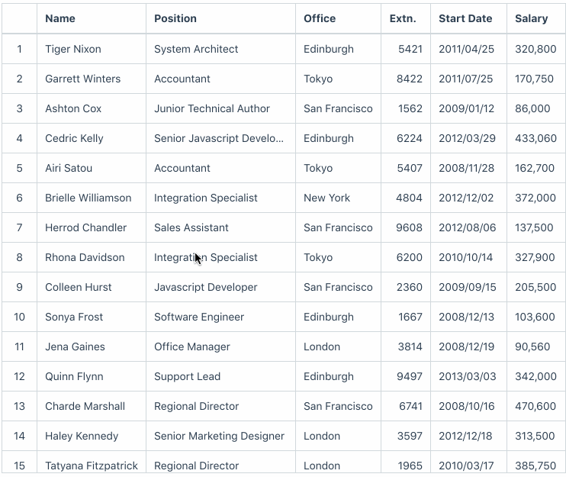Click the truncated Senior Javascript Developer cell
Screen dimensions: 566x477
(219, 138)
